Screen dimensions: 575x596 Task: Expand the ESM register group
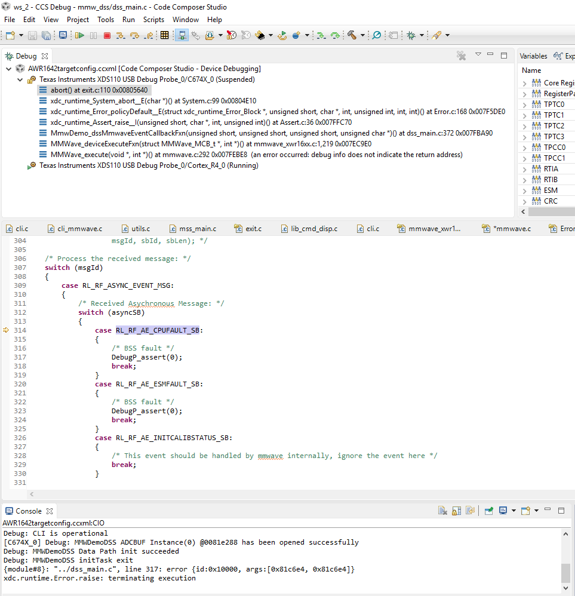click(524, 191)
